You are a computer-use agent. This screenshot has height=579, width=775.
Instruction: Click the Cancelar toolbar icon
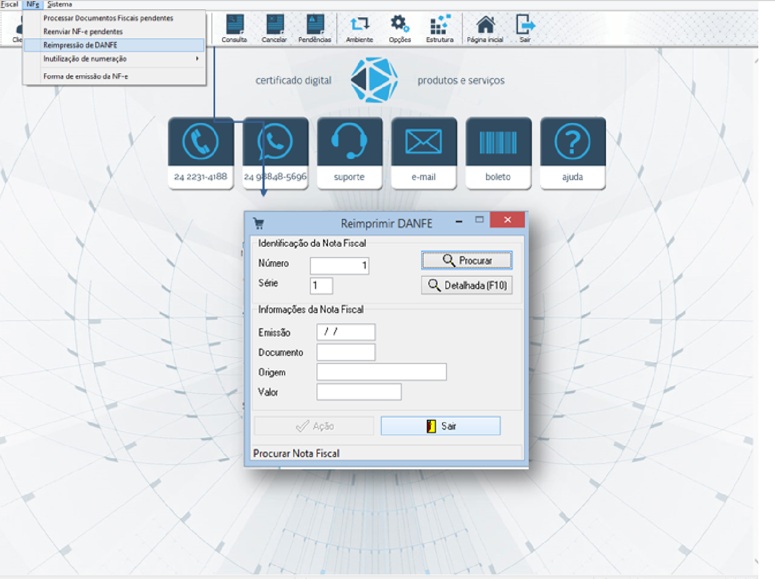[274, 28]
